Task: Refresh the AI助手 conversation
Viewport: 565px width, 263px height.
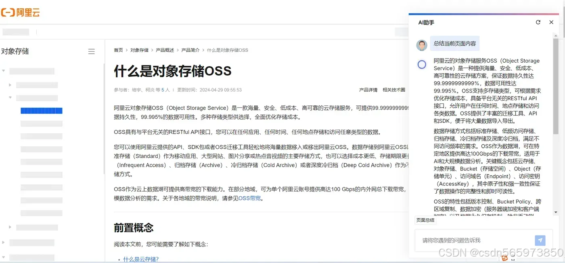Action: [538, 22]
